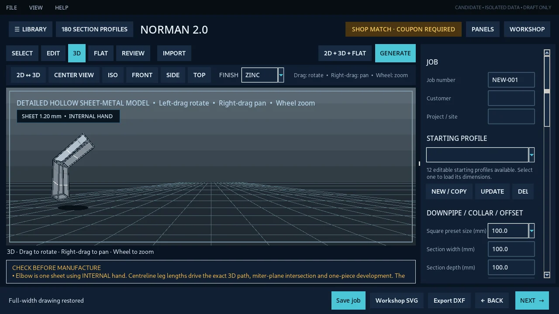Open the WORKSHOP button
Image resolution: width=559 pixels, height=314 pixels.
point(527,29)
